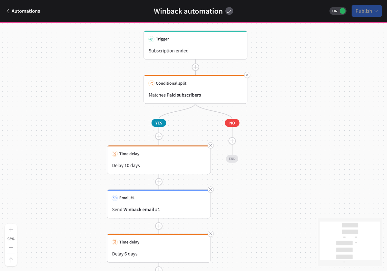Click the hourglass icon on Delay 6 days

(x=114, y=242)
